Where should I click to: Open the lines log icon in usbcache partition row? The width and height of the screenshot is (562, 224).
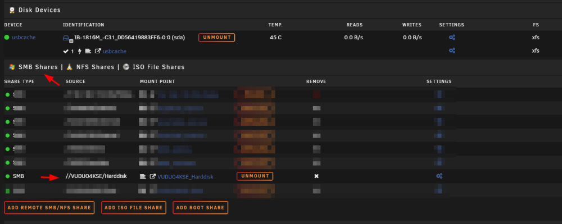coord(88,51)
